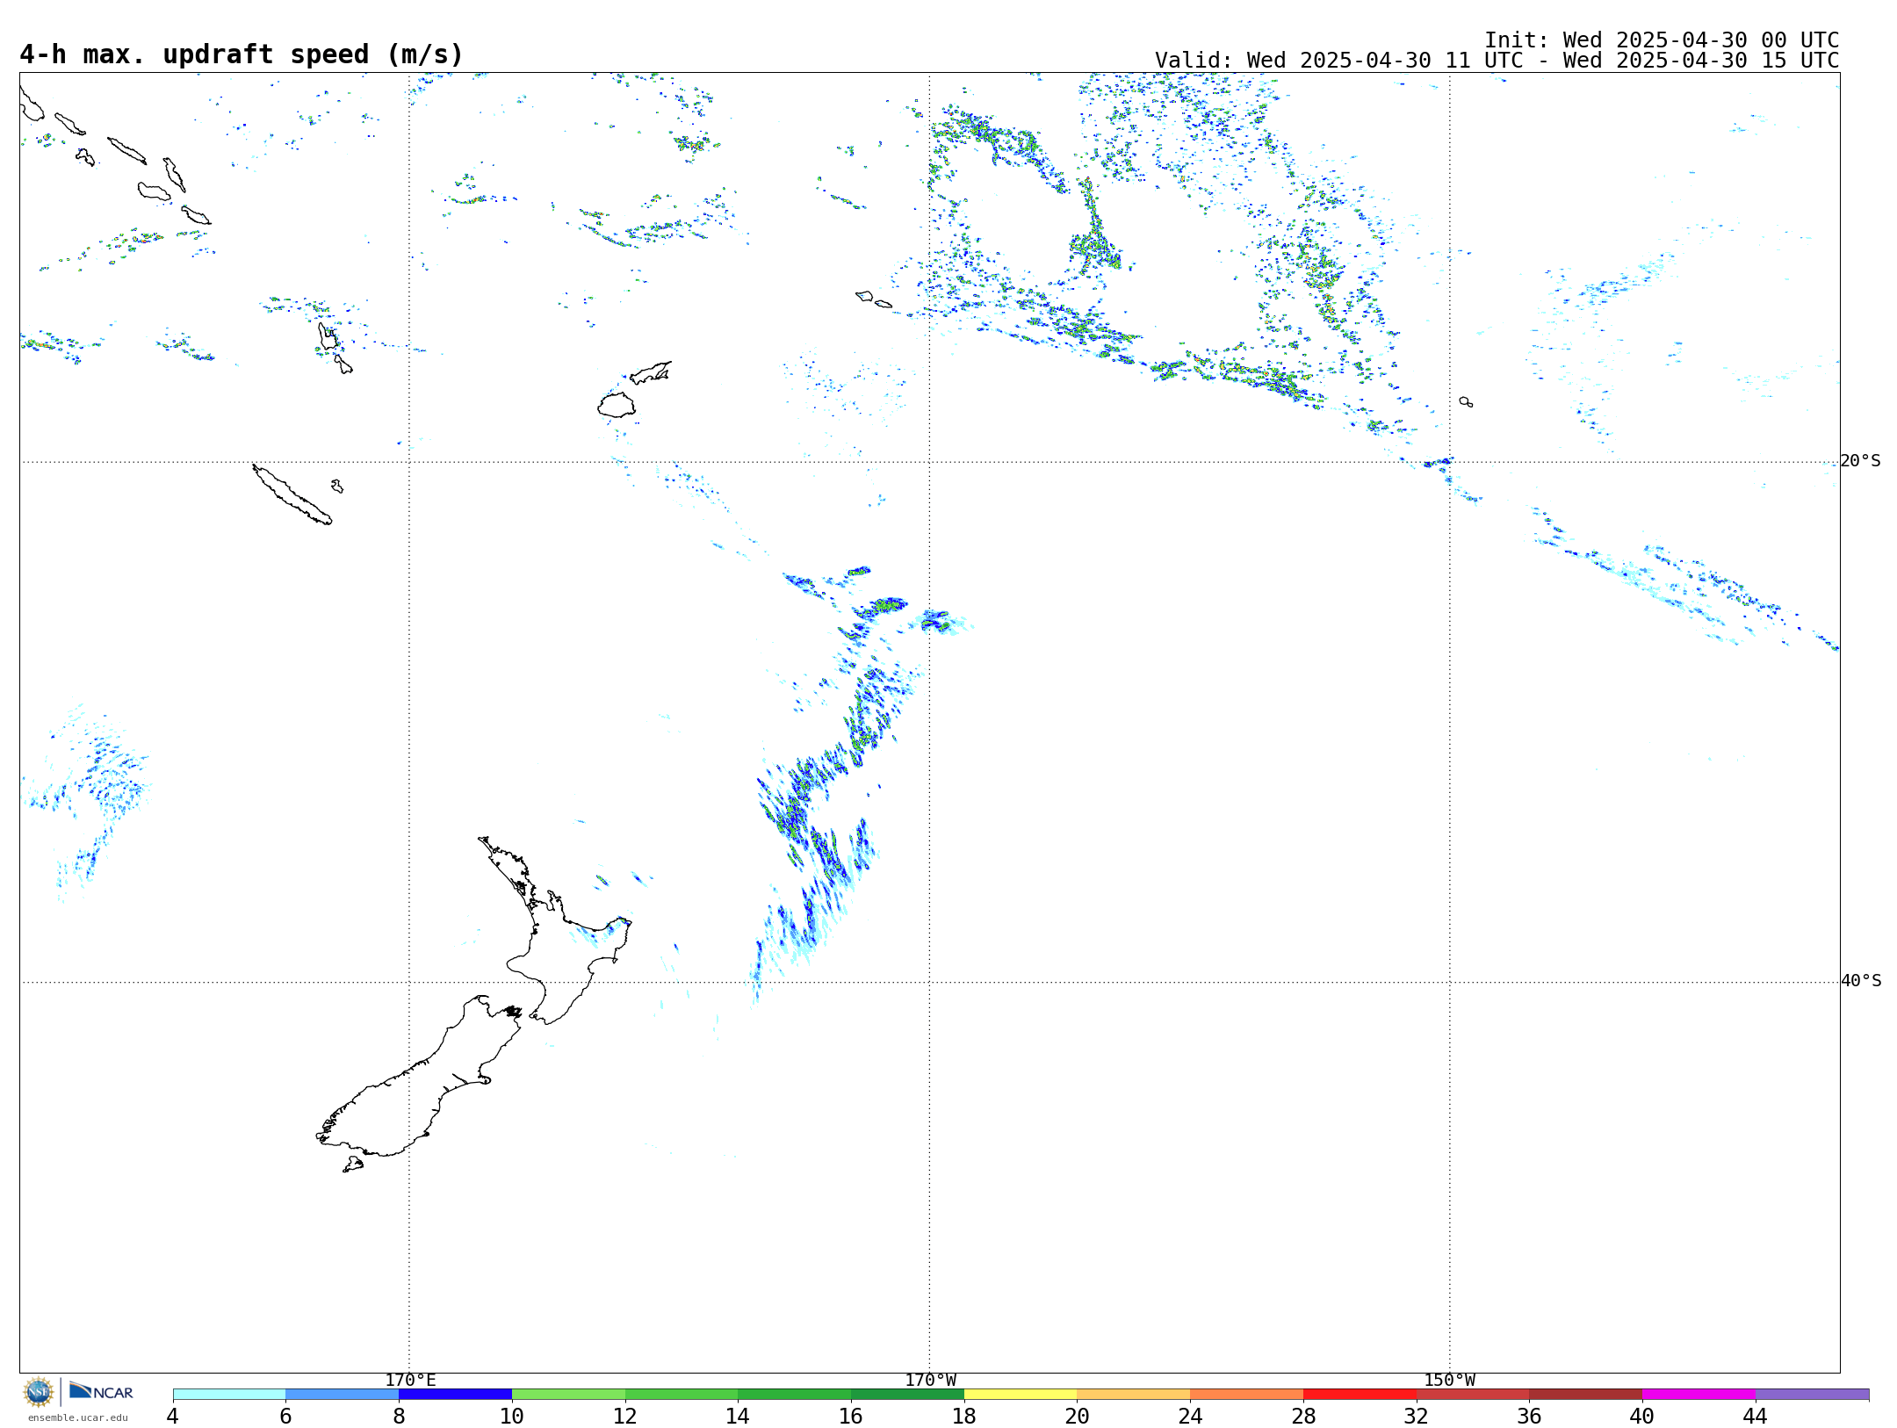Click the small Tahiti island outline
The width and height of the screenshot is (1897, 1428).
tap(1466, 402)
